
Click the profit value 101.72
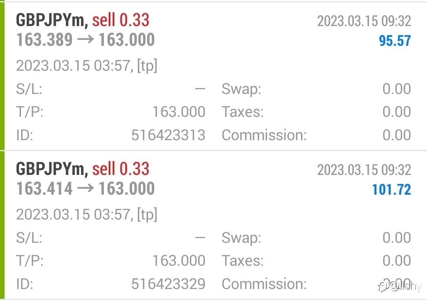[x=391, y=190]
